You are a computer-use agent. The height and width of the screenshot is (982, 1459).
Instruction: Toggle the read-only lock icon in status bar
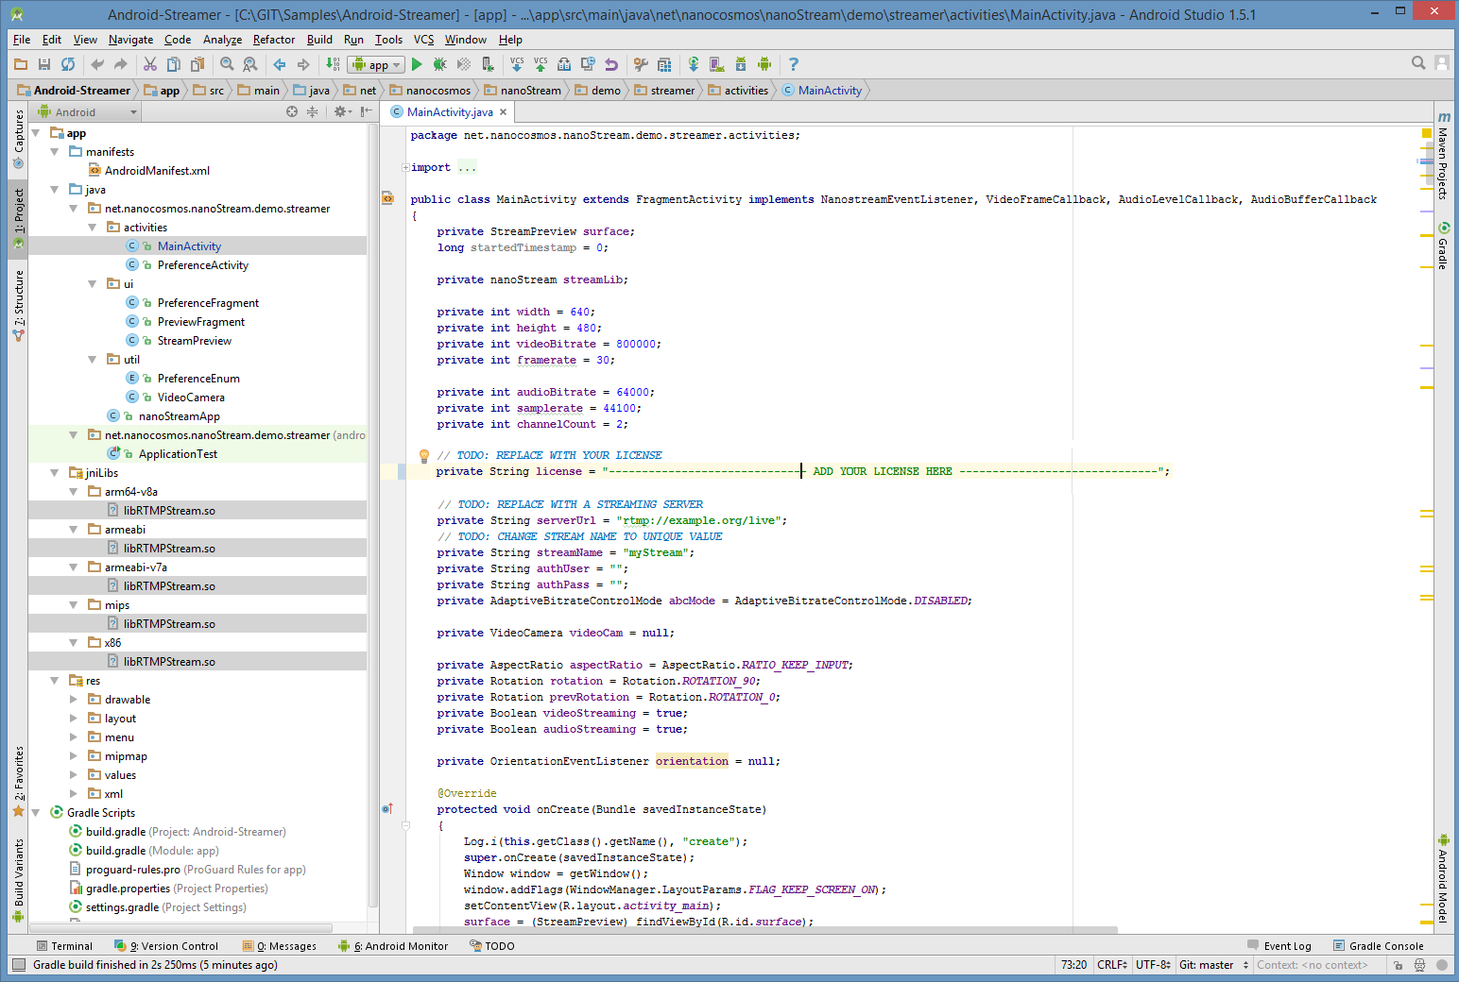1398,965
